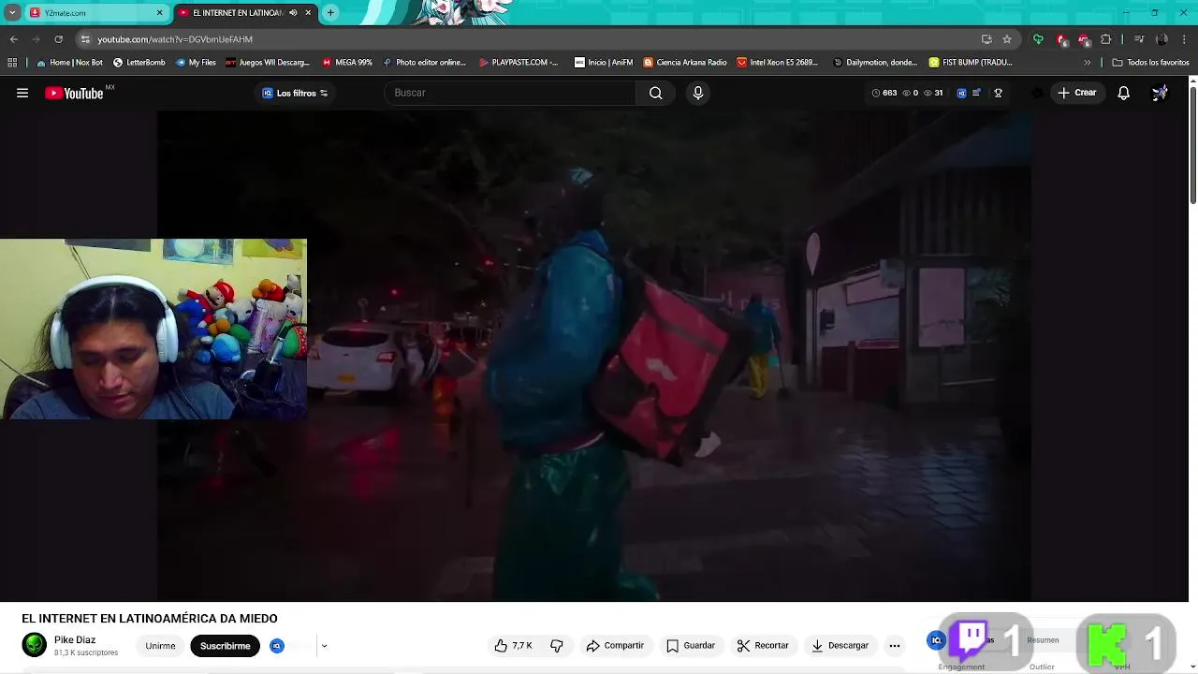Click the Suscribirme button
Viewport: 1198px width, 674px height.
(226, 646)
